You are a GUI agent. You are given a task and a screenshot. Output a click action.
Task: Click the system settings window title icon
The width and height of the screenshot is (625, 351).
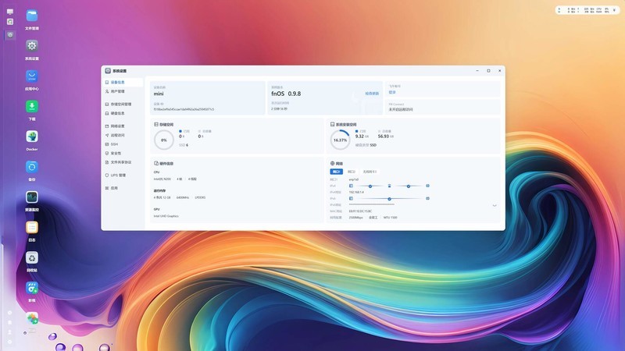click(x=108, y=71)
